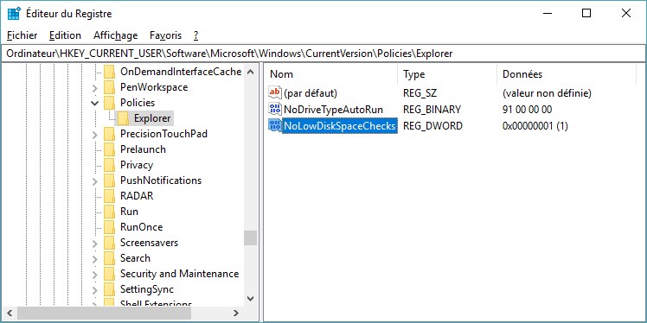
Task: Select the RunOnce key label
Action: click(x=142, y=227)
